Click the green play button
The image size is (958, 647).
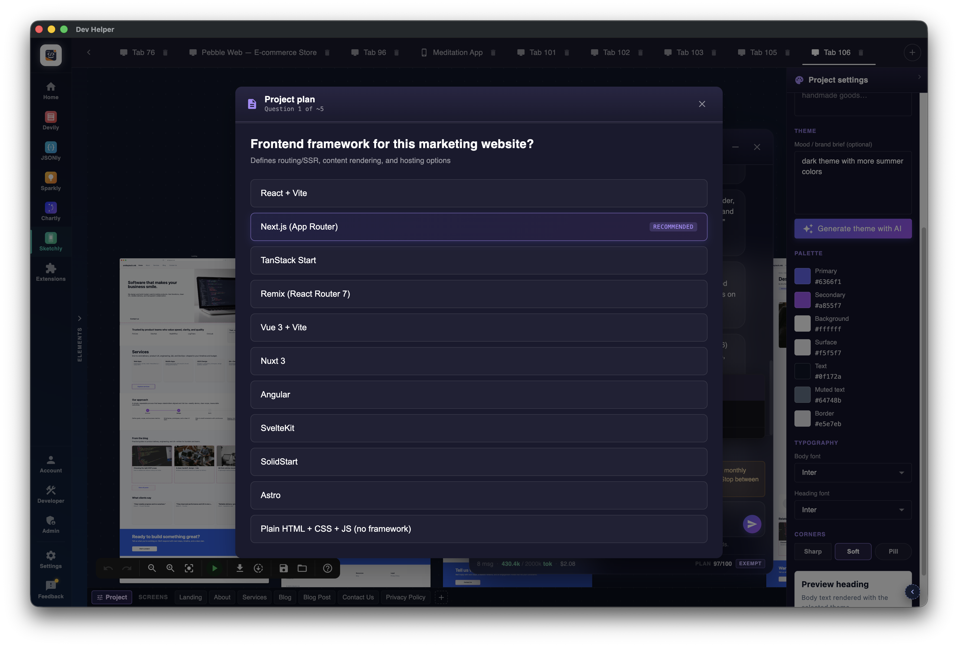pos(215,568)
